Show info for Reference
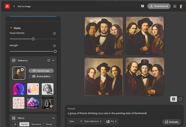 point(49,60)
